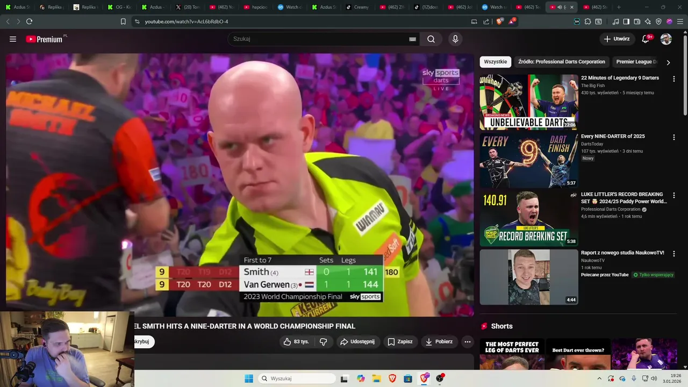
Task: Reload the current page
Action: coord(29,21)
